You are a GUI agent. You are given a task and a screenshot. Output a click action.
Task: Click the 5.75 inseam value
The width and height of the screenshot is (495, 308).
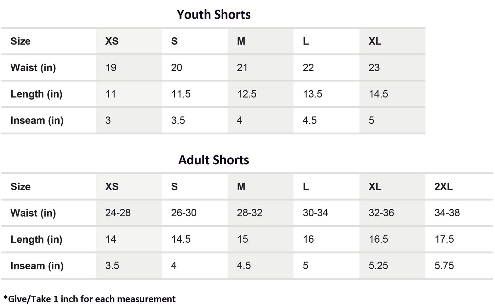pos(444,266)
